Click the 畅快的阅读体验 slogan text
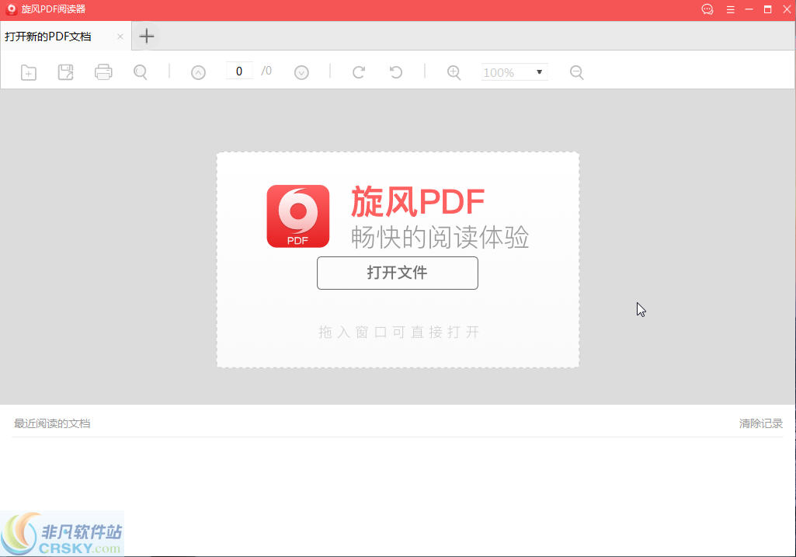The height and width of the screenshot is (557, 796). click(440, 237)
